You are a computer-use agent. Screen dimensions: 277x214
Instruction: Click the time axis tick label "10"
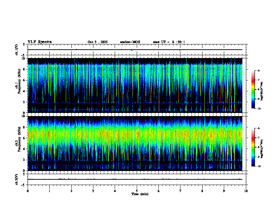point(246,191)
